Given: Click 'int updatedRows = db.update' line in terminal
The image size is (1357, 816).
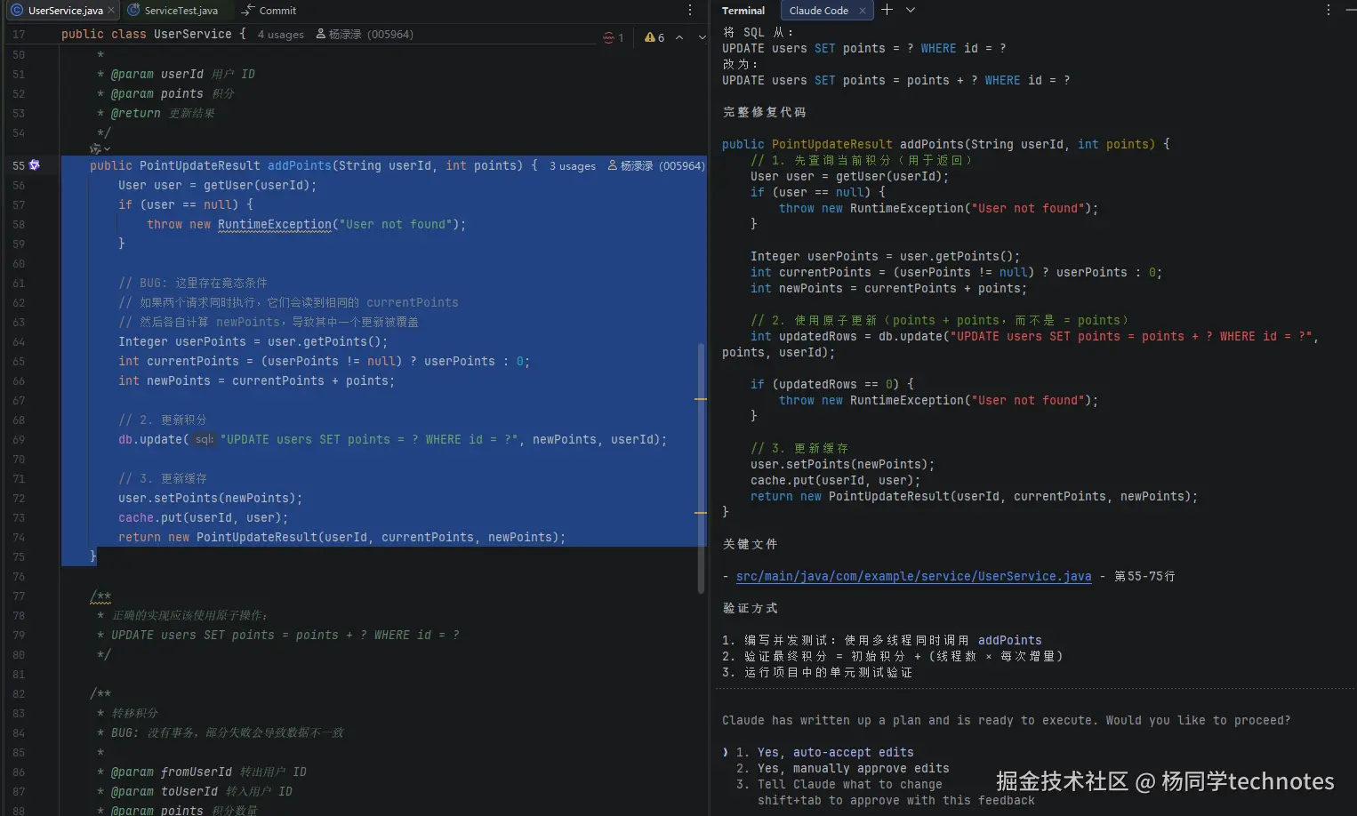Looking at the screenshot, I should coord(1034,336).
